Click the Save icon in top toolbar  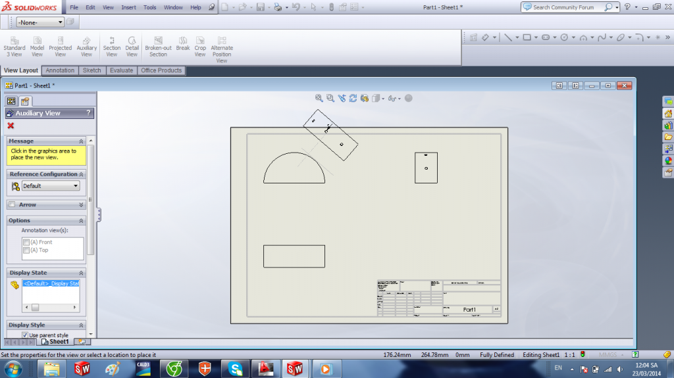pos(261,7)
